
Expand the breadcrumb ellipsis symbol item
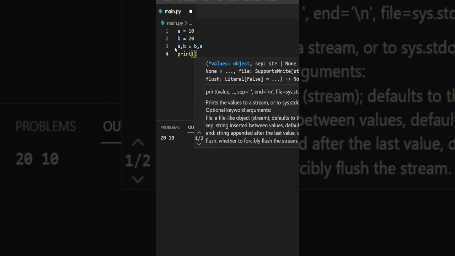(x=190, y=23)
